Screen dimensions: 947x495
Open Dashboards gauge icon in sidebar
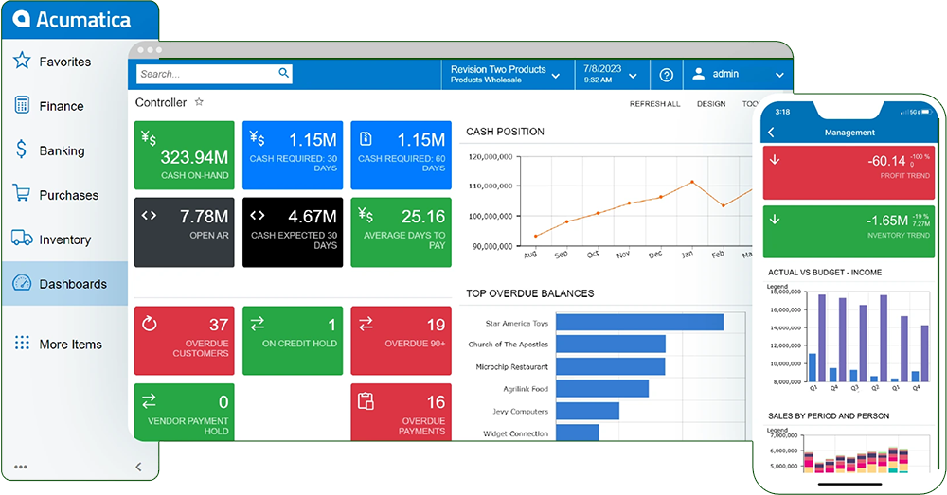tap(22, 282)
